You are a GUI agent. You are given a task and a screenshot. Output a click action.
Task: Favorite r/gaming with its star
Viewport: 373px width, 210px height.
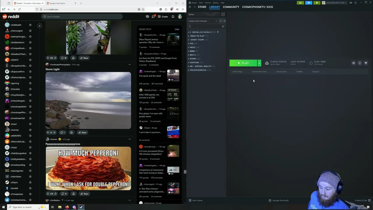coord(30,83)
